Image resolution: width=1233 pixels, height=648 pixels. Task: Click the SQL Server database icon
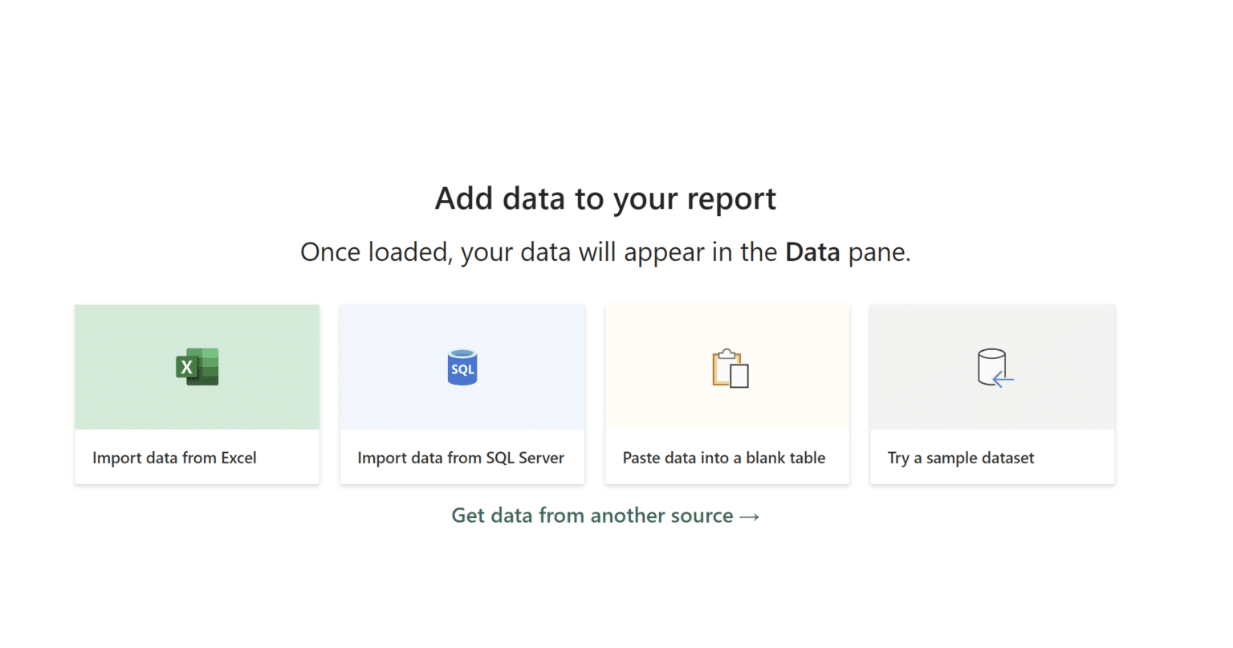462,366
